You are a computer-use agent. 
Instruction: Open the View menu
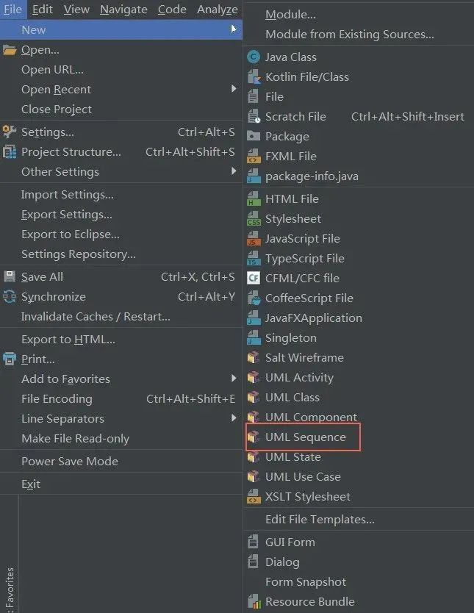click(x=76, y=10)
